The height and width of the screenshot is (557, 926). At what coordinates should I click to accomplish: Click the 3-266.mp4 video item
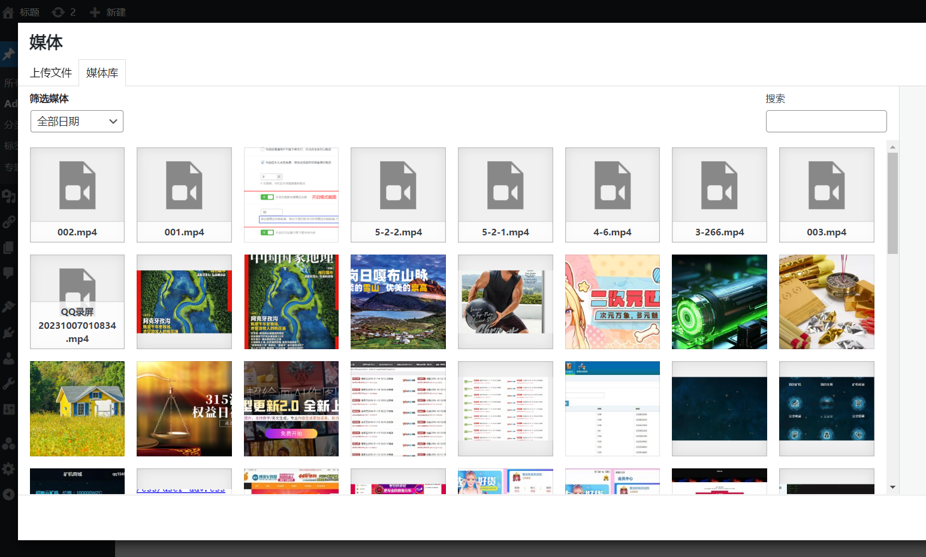coord(719,195)
